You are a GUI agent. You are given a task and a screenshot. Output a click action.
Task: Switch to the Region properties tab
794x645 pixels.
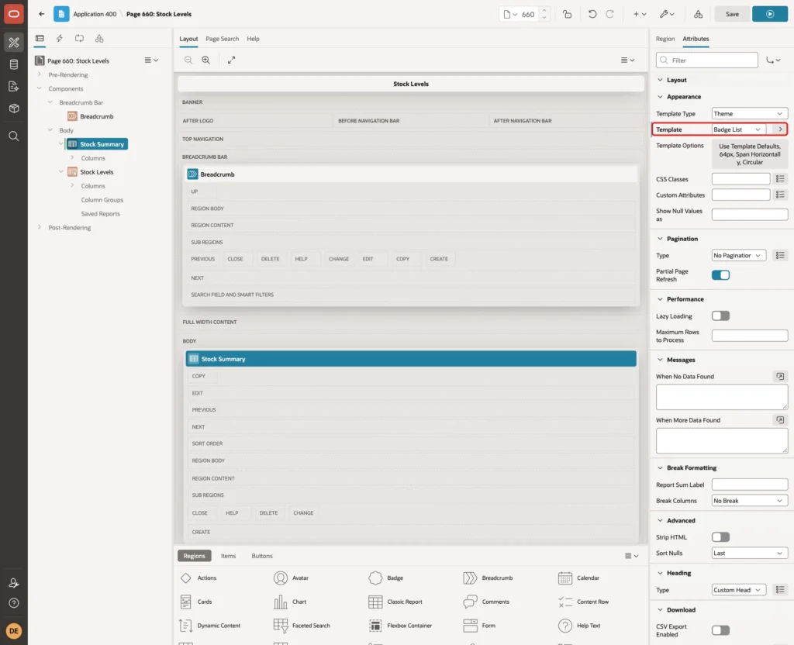(665, 39)
